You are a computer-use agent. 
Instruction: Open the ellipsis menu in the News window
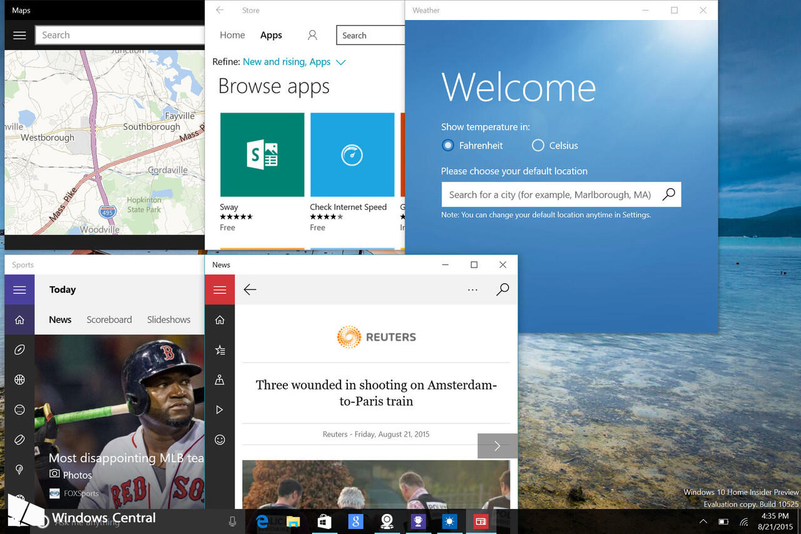tap(472, 290)
